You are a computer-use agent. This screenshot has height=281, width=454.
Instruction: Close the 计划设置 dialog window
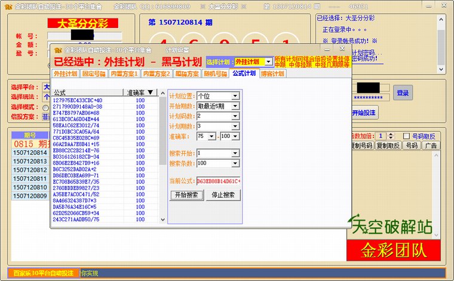(343, 51)
